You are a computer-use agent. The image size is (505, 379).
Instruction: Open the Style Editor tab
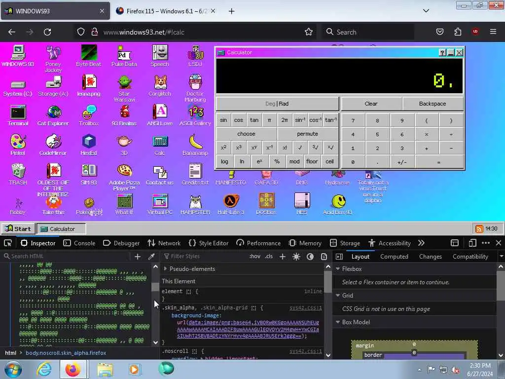(209, 243)
